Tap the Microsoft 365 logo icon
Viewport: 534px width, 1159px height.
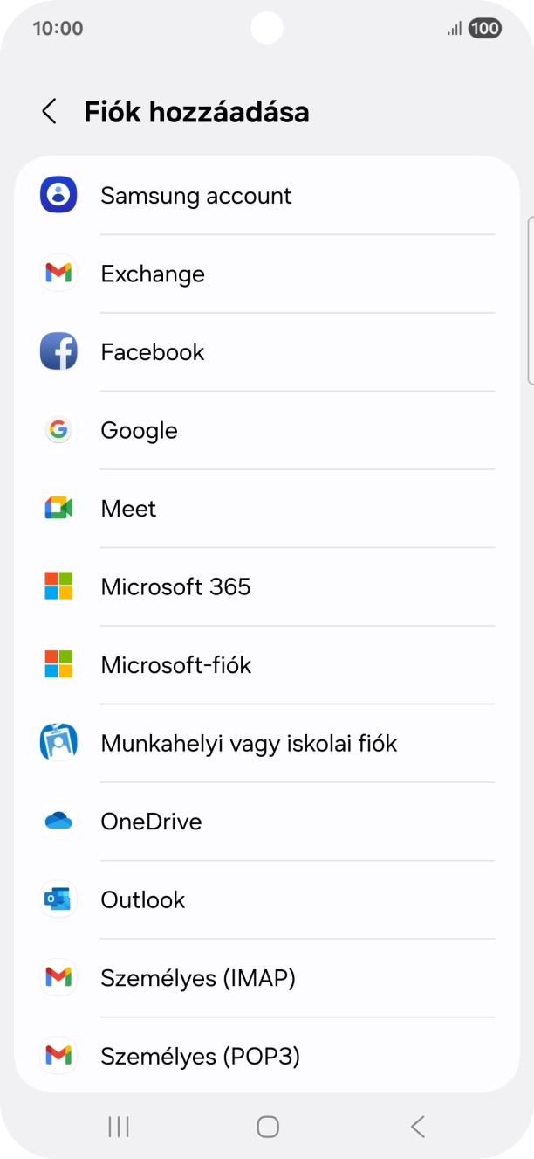point(58,586)
